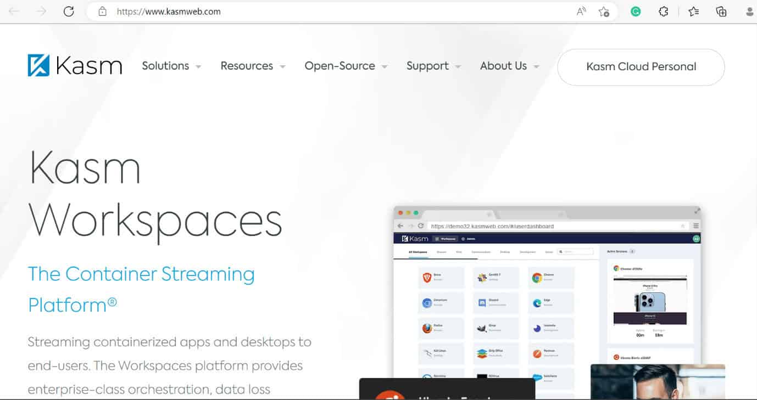Click the Kasm Cloud Personal button
This screenshot has width=757, height=400.
pos(641,67)
